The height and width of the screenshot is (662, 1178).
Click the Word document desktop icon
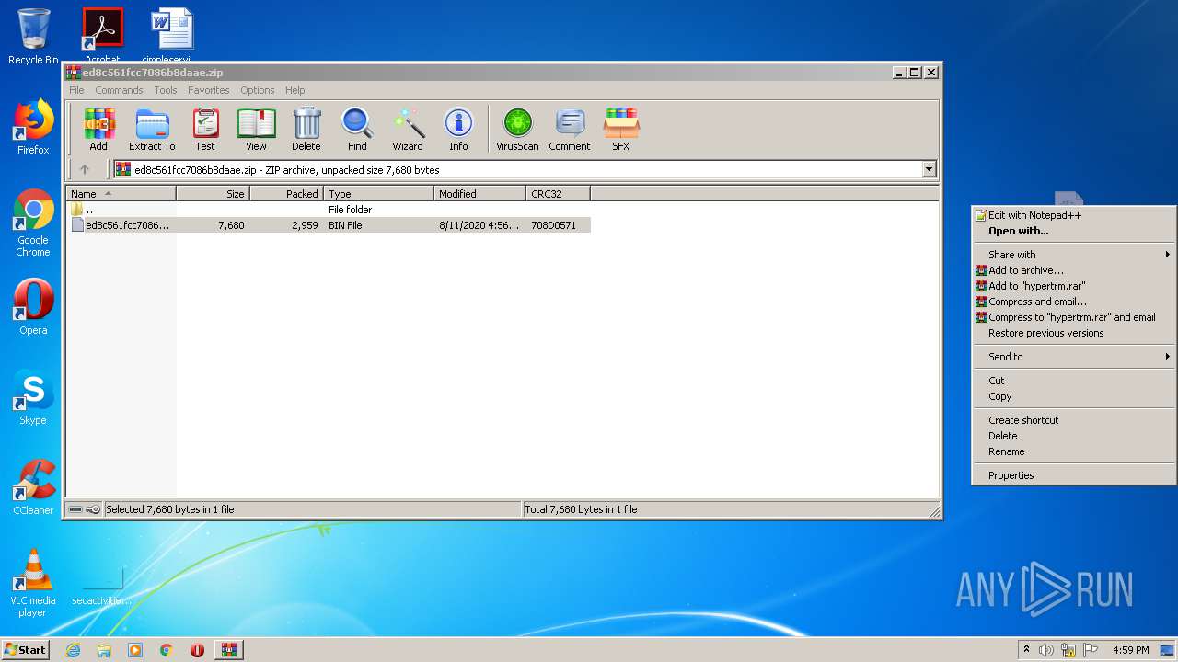171,33
